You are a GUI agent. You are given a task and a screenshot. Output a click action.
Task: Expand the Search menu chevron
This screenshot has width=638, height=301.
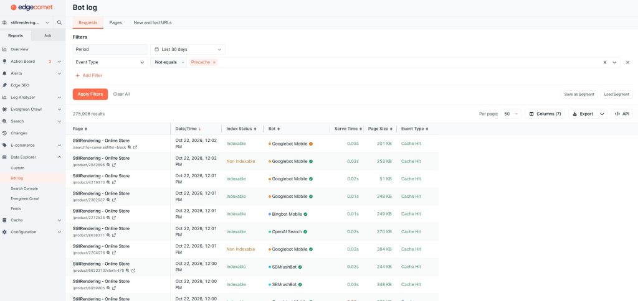59,121
